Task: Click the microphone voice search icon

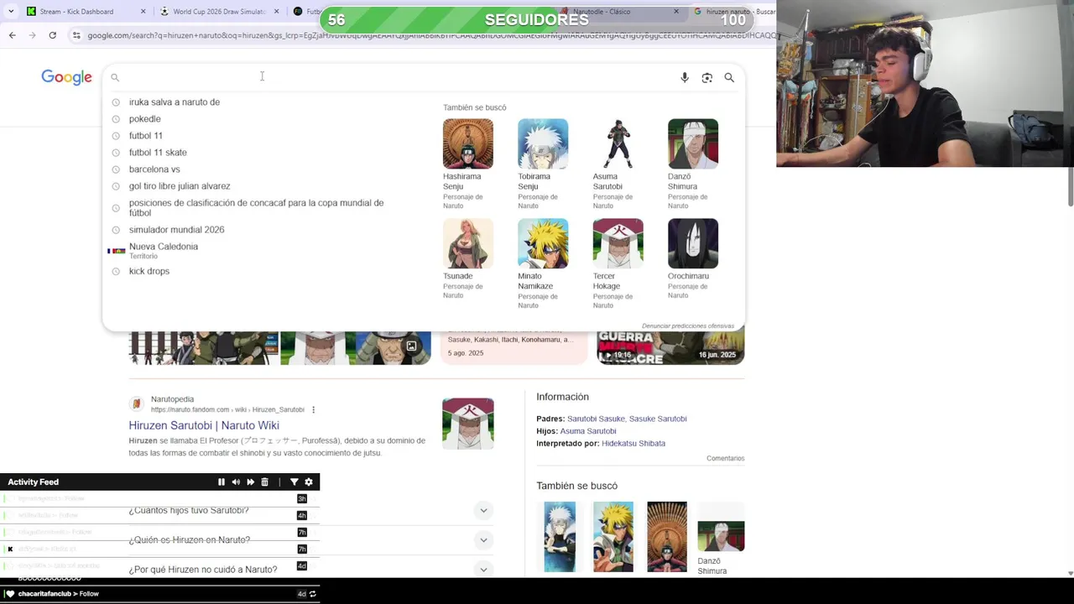Action: (685, 77)
